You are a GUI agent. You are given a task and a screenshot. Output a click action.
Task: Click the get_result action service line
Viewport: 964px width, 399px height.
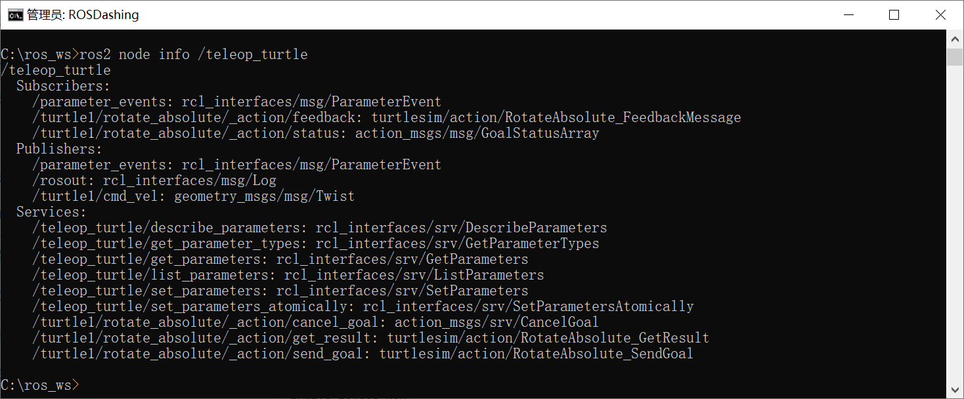click(x=371, y=338)
